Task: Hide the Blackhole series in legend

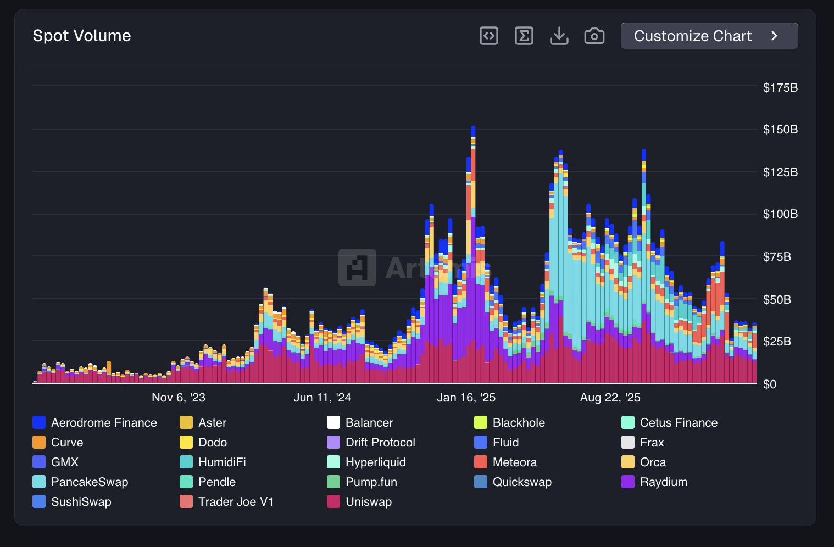Action: pos(509,422)
